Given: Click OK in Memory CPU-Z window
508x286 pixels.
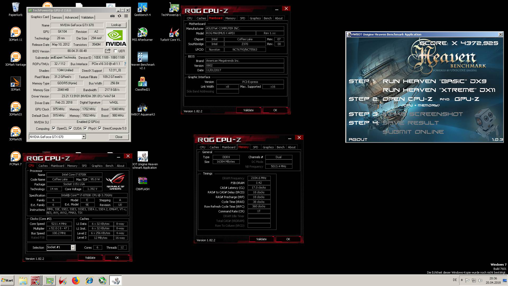Looking at the screenshot, I should pos(288,239).
